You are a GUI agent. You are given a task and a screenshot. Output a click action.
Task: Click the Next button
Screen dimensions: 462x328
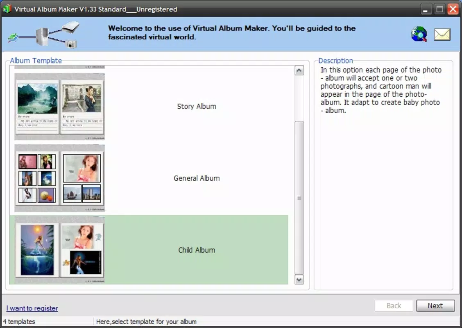tap(435, 305)
